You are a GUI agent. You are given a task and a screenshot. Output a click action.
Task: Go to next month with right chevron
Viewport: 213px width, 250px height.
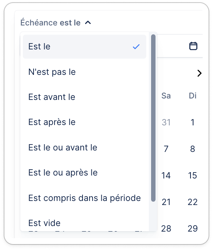click(x=199, y=73)
